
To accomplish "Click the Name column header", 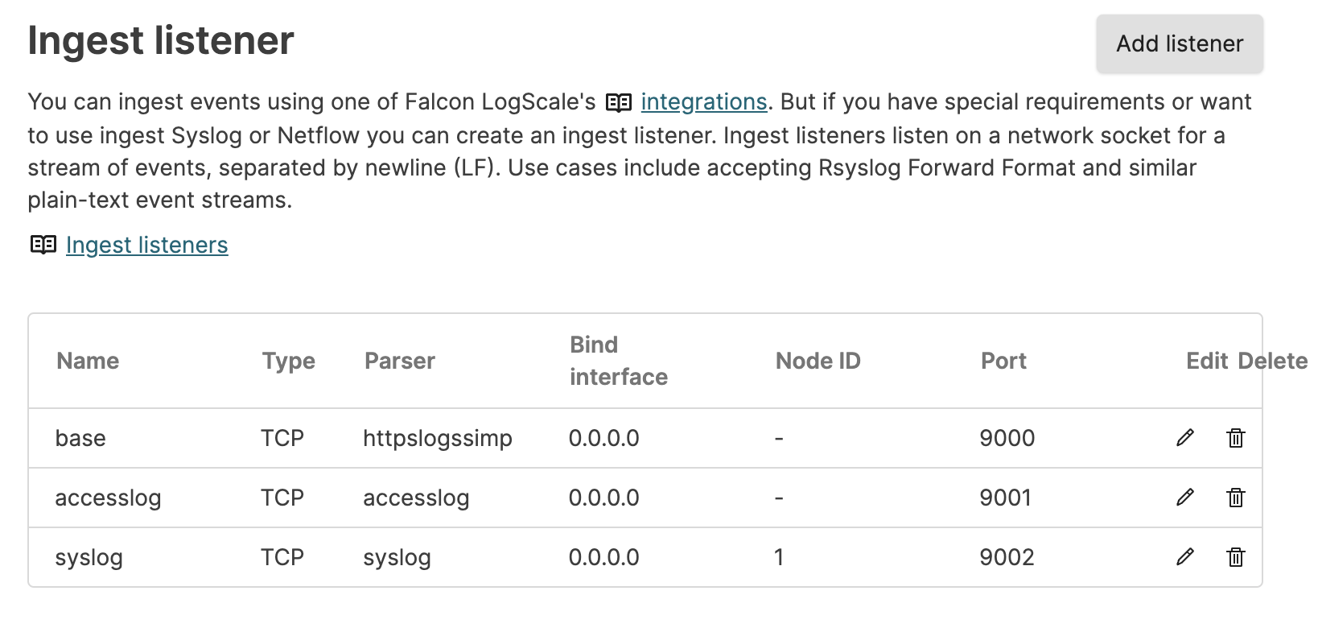I will coord(87,361).
